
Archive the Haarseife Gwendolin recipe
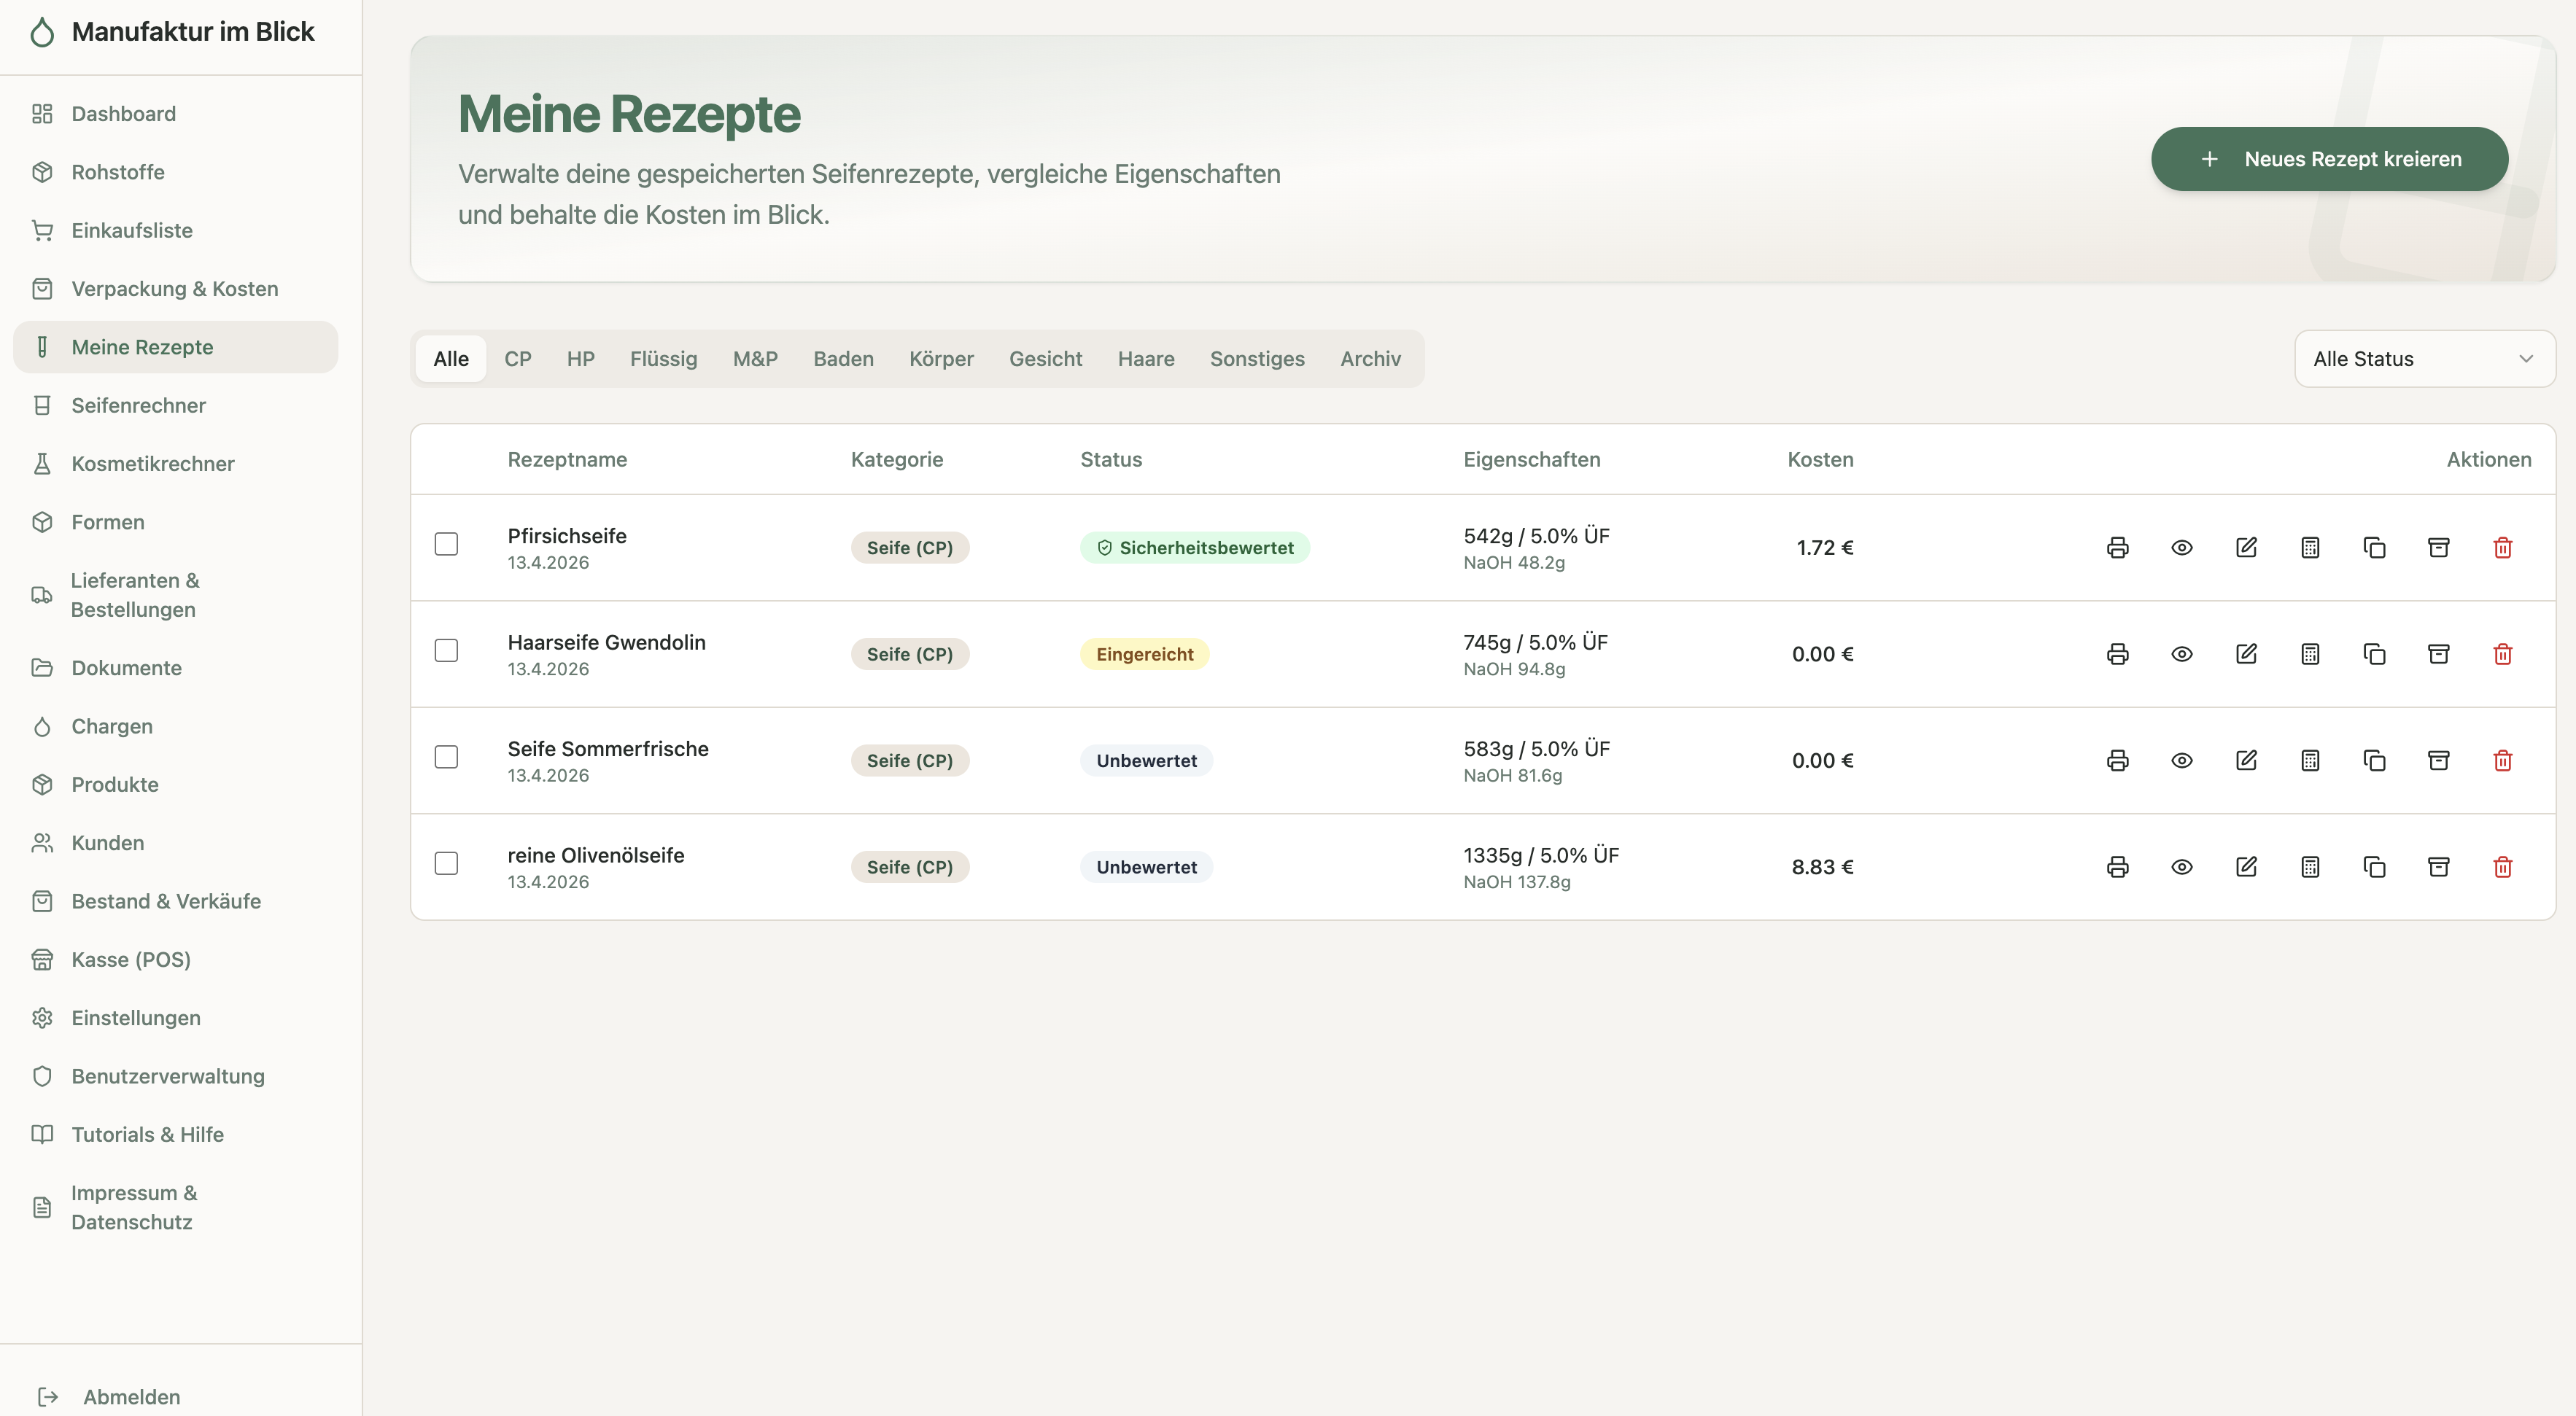2439,654
